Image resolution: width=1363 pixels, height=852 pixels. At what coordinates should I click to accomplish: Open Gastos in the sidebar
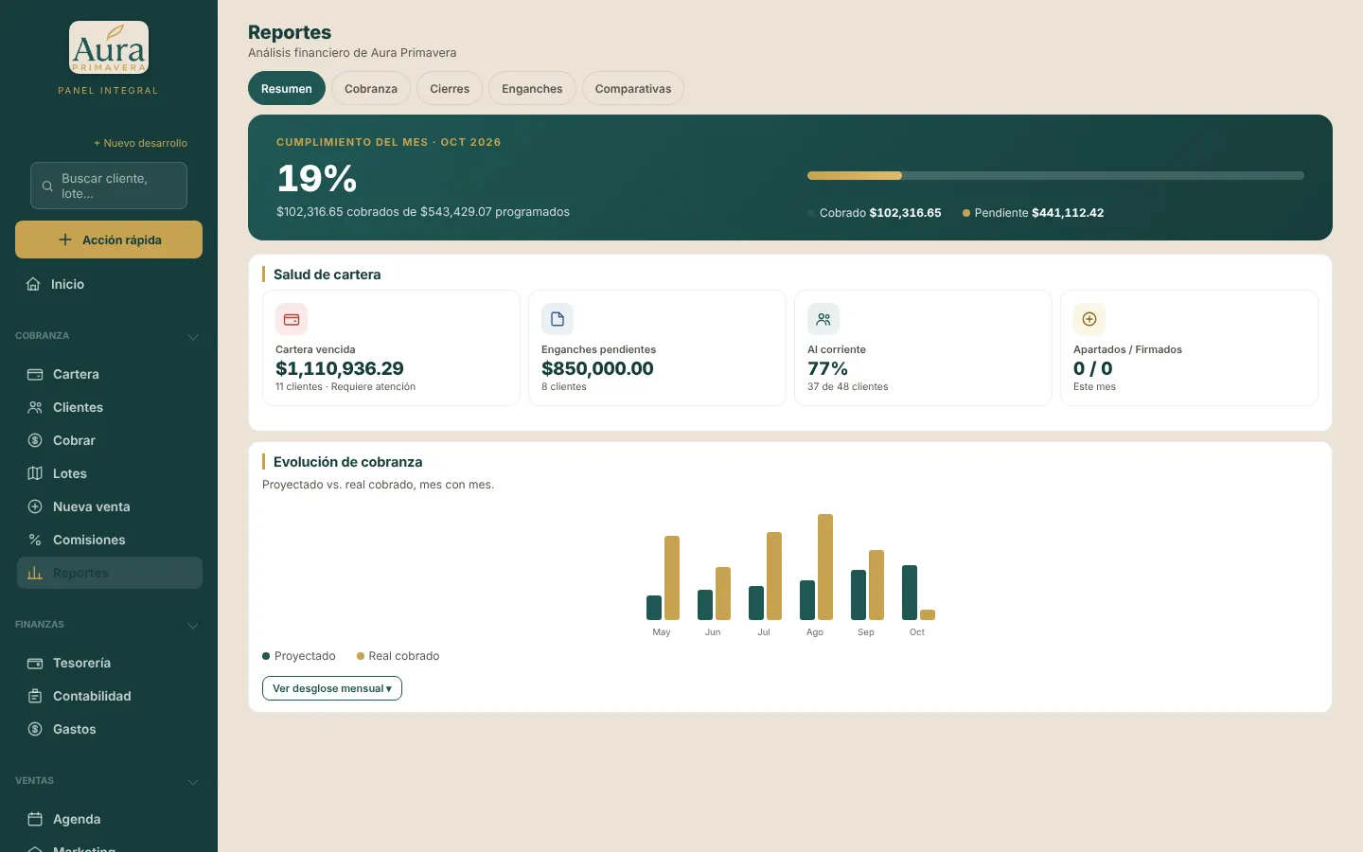tap(109, 729)
